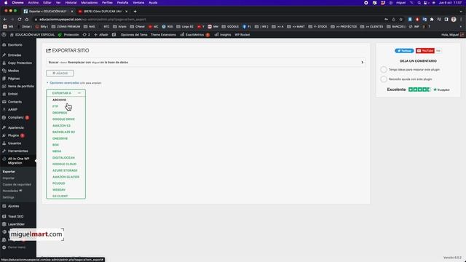The height and width of the screenshot is (262, 466).
Task: Open Theme Extensions in admin bar
Action: pyautogui.click(x=163, y=35)
